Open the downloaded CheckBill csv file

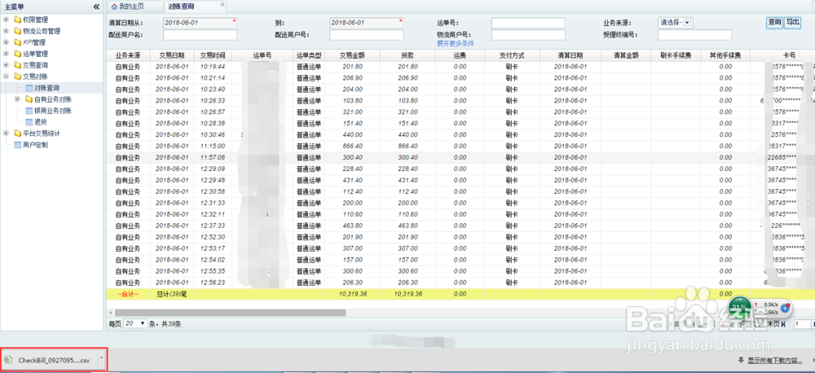(50, 360)
